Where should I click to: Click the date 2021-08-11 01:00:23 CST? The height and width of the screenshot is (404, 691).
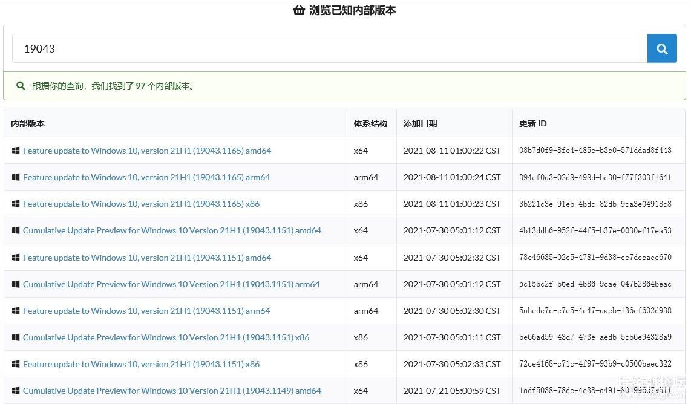[x=452, y=204]
